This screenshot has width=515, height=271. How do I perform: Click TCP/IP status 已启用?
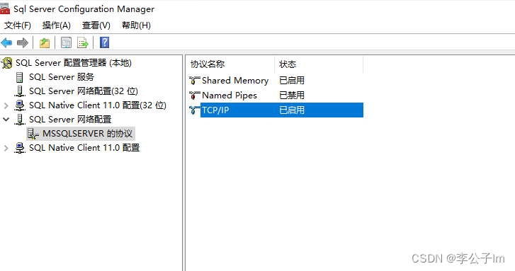(x=292, y=110)
